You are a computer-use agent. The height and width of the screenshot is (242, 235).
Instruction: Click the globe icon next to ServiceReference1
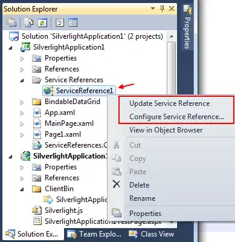[x=48, y=91]
